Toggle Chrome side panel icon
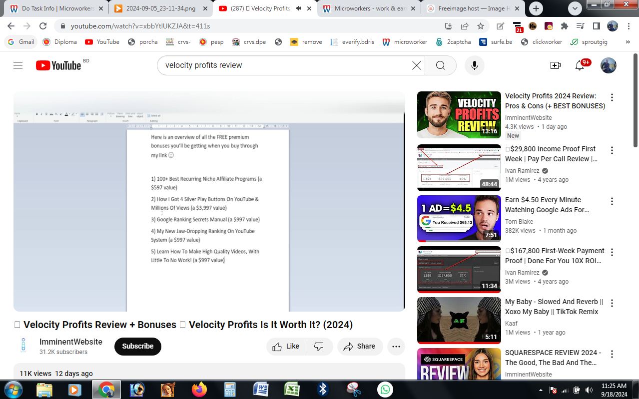Screen dimensions: 639x399 [x=596, y=26]
